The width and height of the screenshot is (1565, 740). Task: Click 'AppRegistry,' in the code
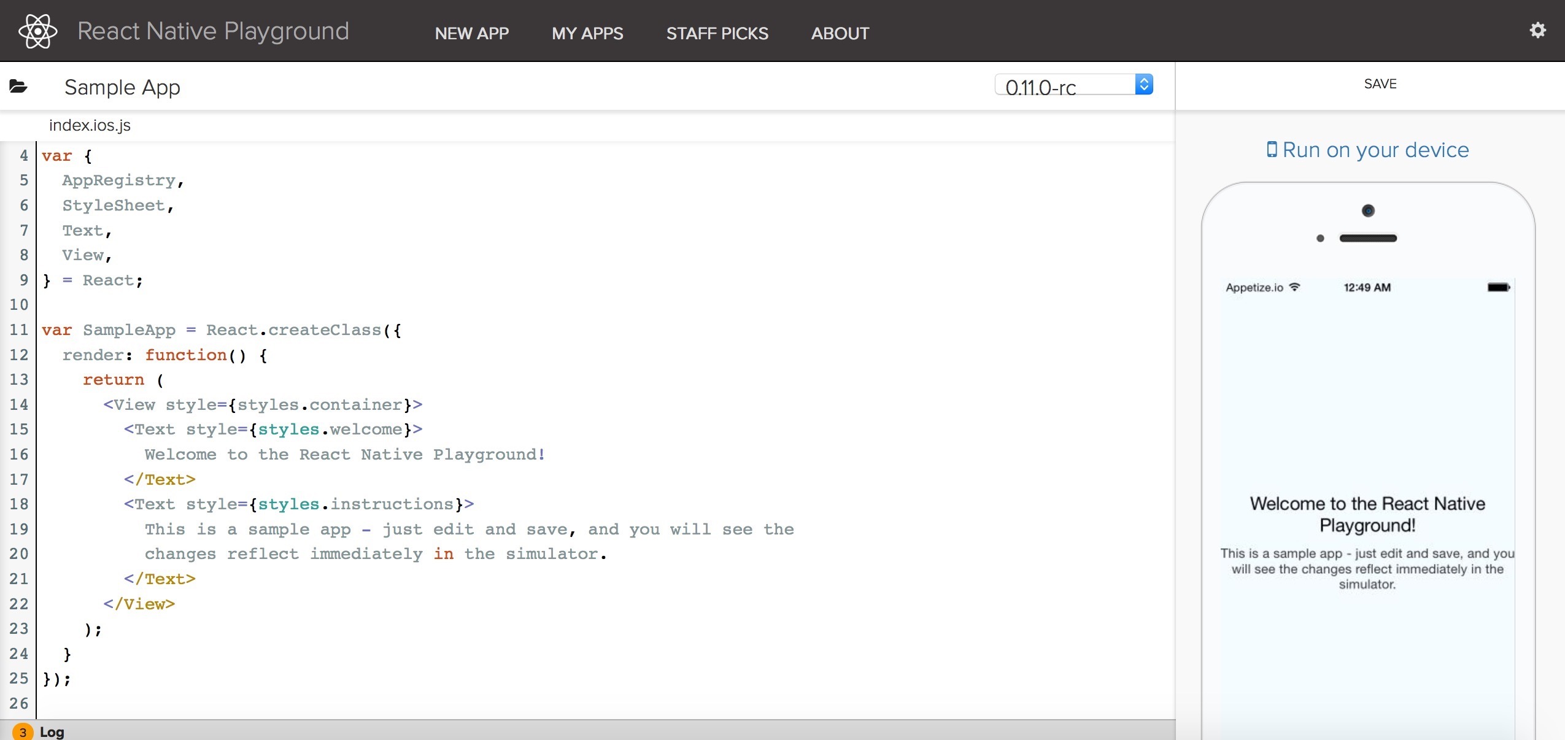pos(123,180)
